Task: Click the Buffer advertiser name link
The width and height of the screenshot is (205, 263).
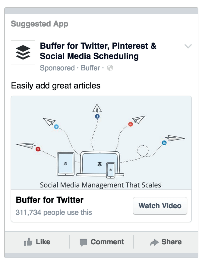Action: click(90, 68)
